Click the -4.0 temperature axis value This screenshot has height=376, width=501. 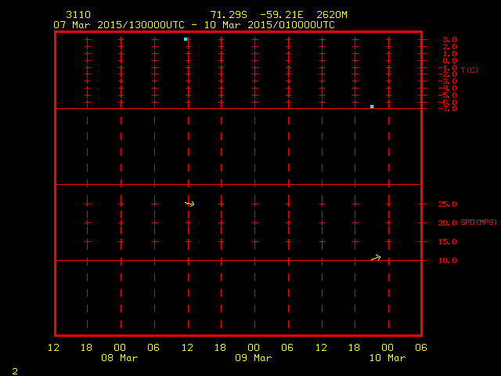click(447, 89)
